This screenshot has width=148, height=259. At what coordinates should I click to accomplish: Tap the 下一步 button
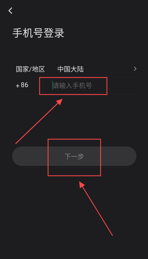coord(74,156)
